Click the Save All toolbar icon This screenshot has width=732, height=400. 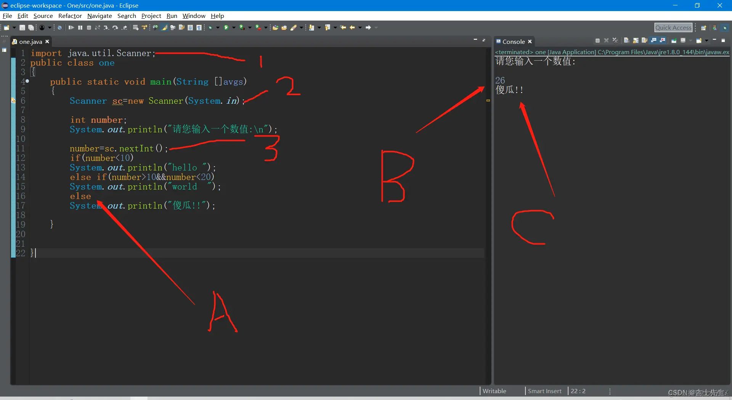pos(31,27)
